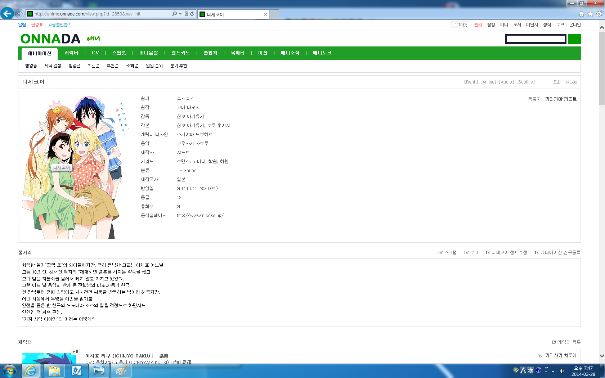Open the 캐릭터 tab in green navigation
Image resolution: width=605 pixels, height=378 pixels.
(71, 53)
